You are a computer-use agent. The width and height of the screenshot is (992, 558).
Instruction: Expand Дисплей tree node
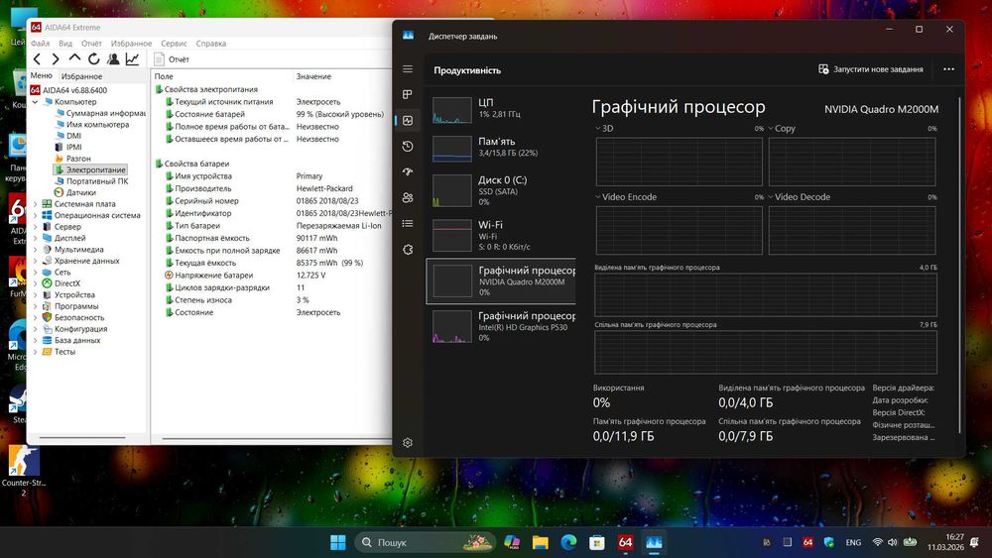(35, 238)
